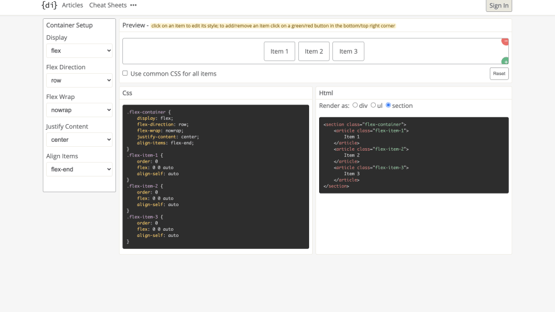Click the .flex-container CSS selector line
Screen dimensions: 555x312
click(x=149, y=112)
